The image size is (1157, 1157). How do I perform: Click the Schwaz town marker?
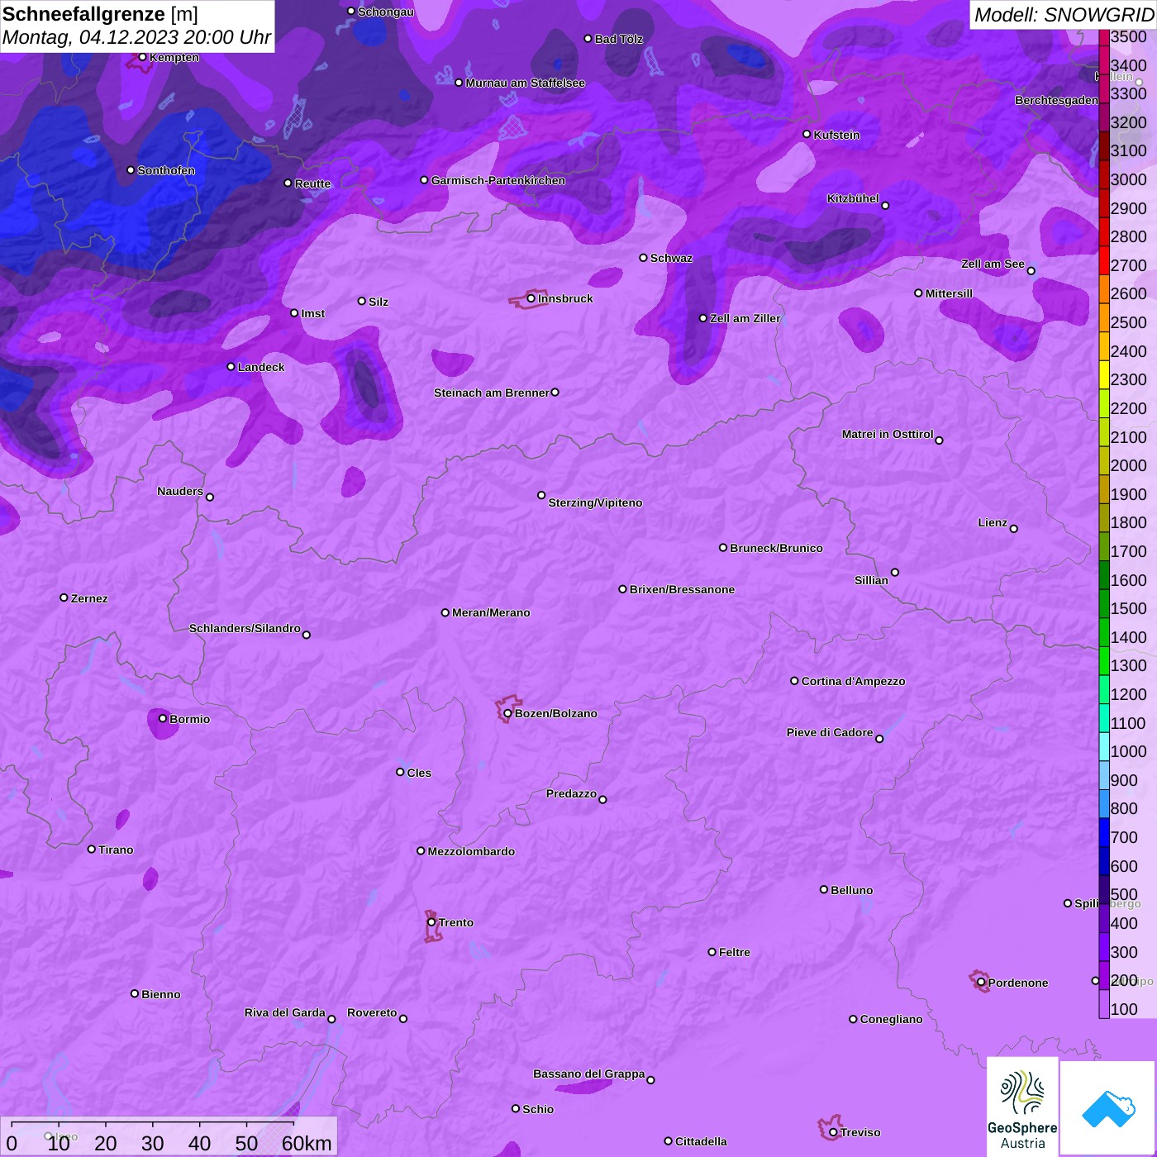[x=644, y=258]
